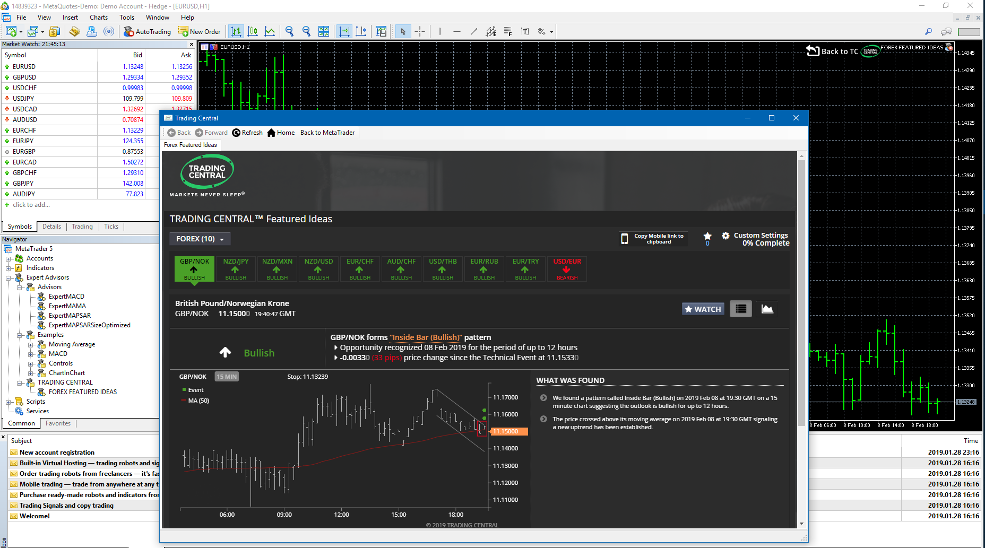This screenshot has width=985, height=548.
Task: Click Back to MetaTrader link
Action: (327, 133)
